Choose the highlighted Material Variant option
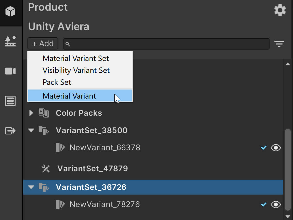This screenshot has width=293, height=220. tap(69, 96)
